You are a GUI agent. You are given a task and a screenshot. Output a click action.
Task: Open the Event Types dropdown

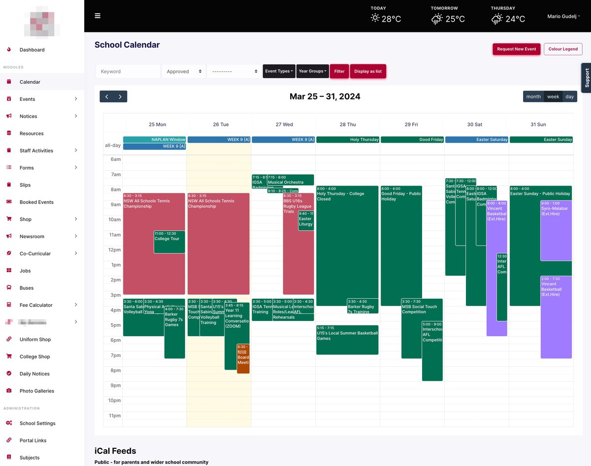(279, 71)
